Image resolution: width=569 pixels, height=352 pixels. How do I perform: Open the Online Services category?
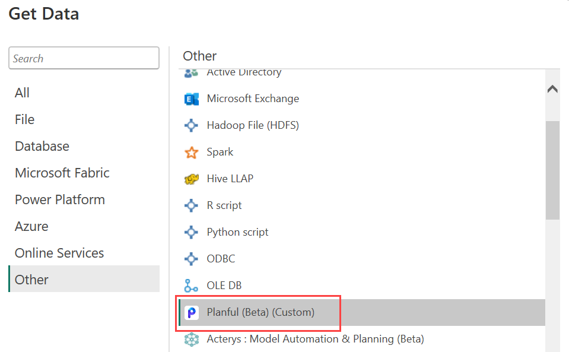(x=59, y=253)
